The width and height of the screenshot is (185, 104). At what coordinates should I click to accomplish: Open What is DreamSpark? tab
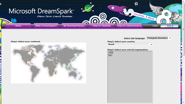click(x=46, y=26)
